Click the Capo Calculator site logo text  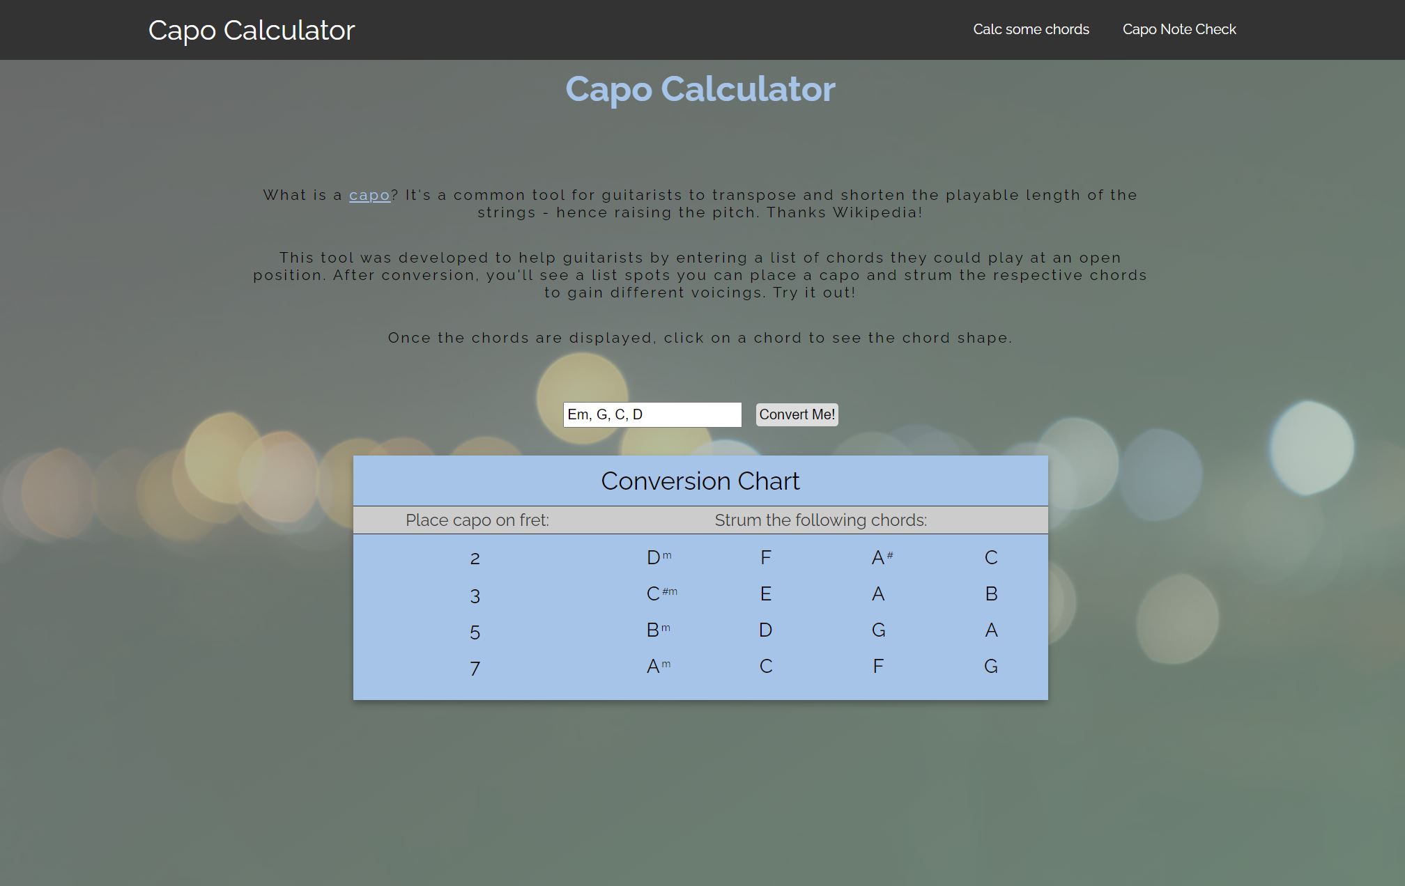[252, 30]
